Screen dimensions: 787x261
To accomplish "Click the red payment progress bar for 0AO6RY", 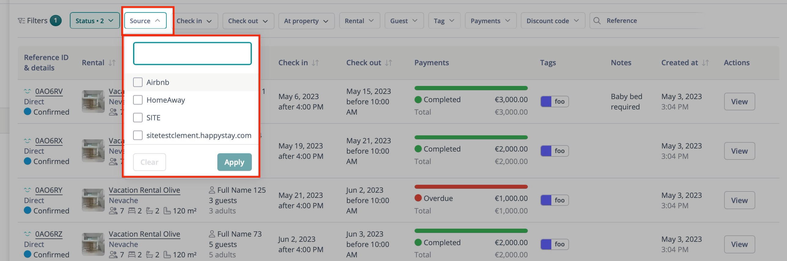I will click(471, 187).
